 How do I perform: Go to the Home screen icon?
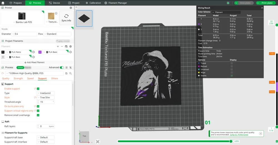click(3, 3)
